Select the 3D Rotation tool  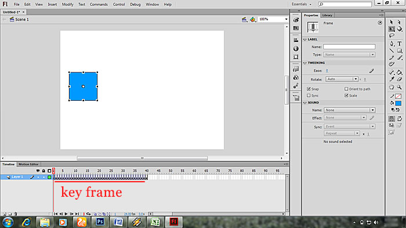pyautogui.click(x=400, y=29)
